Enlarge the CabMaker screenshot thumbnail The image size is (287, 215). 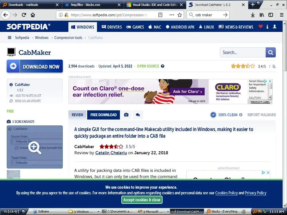pyautogui.click(x=35, y=147)
